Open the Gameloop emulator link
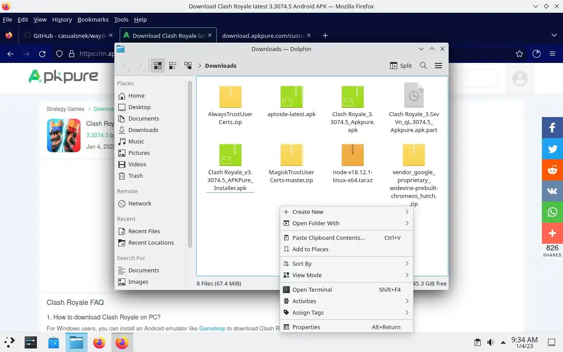This screenshot has width=563, height=352. (x=212, y=328)
